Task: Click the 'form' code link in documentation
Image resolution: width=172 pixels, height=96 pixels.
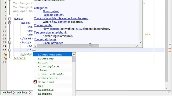Action: click(78, 29)
